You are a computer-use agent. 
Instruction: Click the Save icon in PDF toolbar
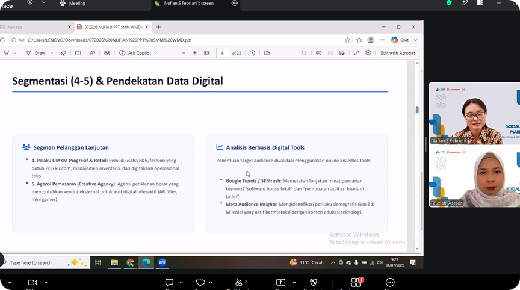click(x=330, y=53)
